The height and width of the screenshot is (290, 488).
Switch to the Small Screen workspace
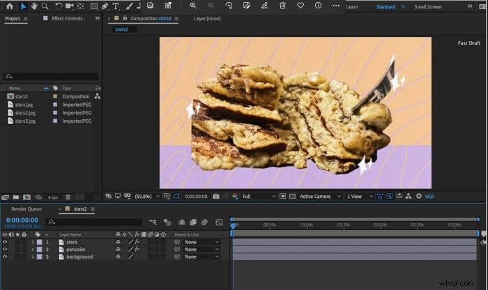tap(427, 6)
